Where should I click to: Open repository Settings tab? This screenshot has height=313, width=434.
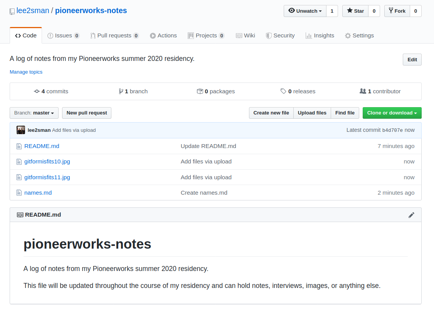pyautogui.click(x=359, y=35)
